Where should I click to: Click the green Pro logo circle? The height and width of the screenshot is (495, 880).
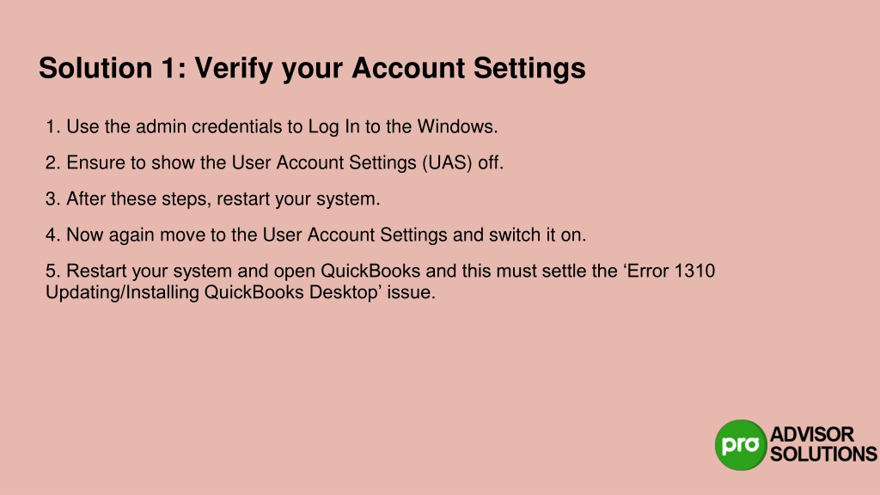[741, 445]
